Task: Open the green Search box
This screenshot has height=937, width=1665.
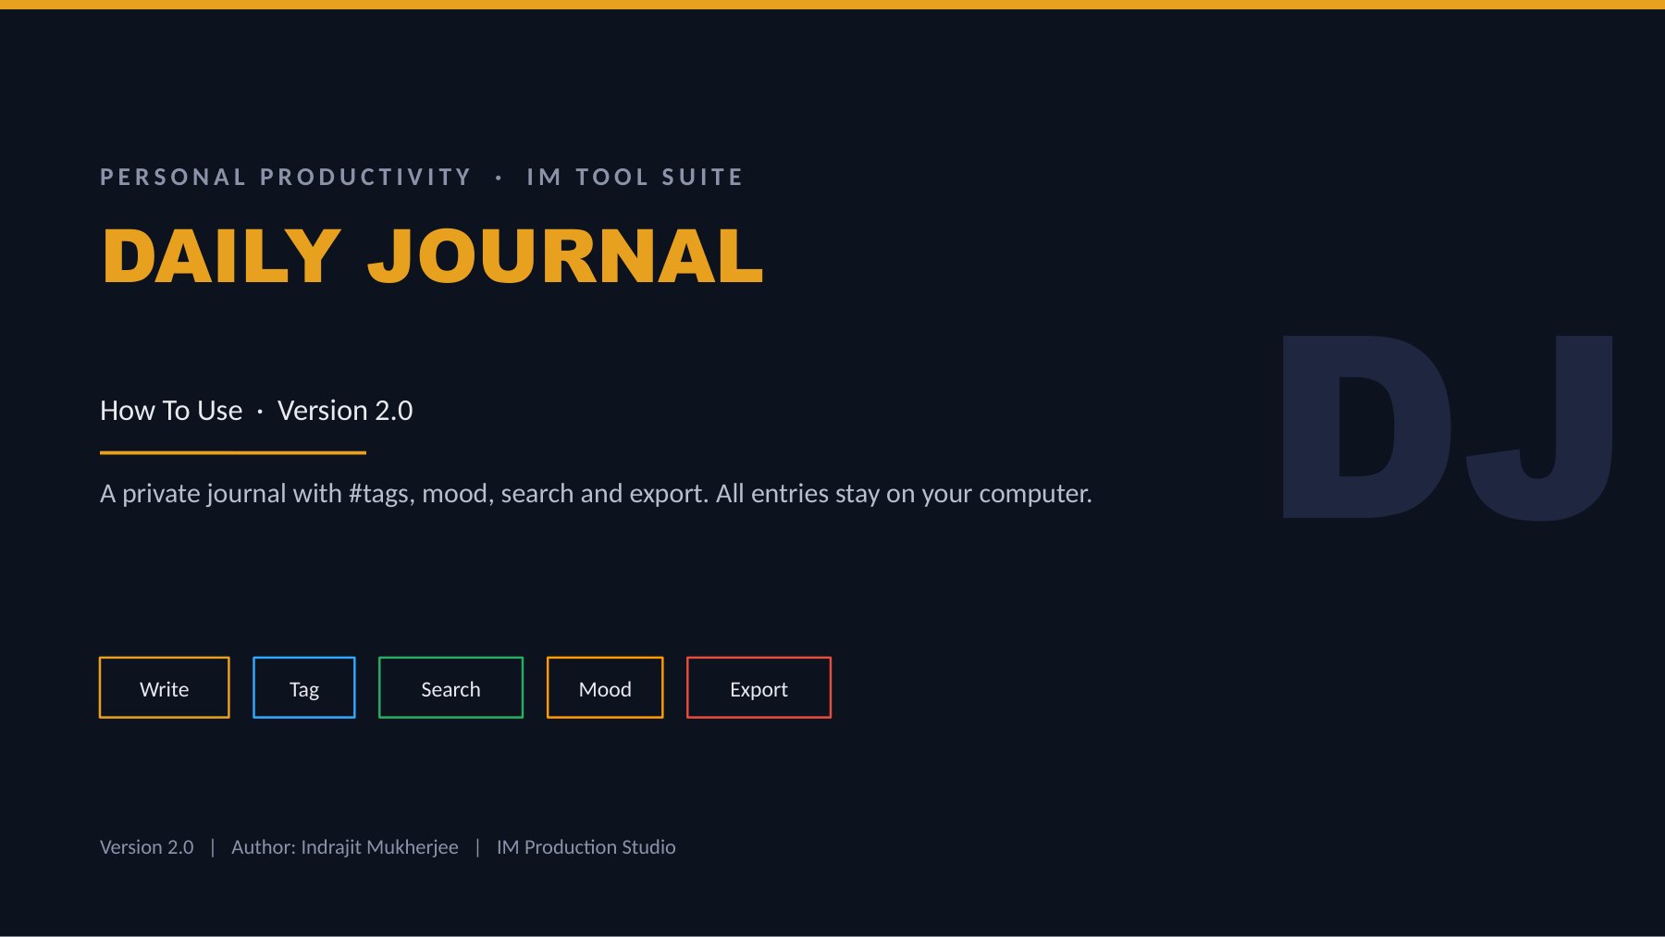Action: tap(450, 687)
